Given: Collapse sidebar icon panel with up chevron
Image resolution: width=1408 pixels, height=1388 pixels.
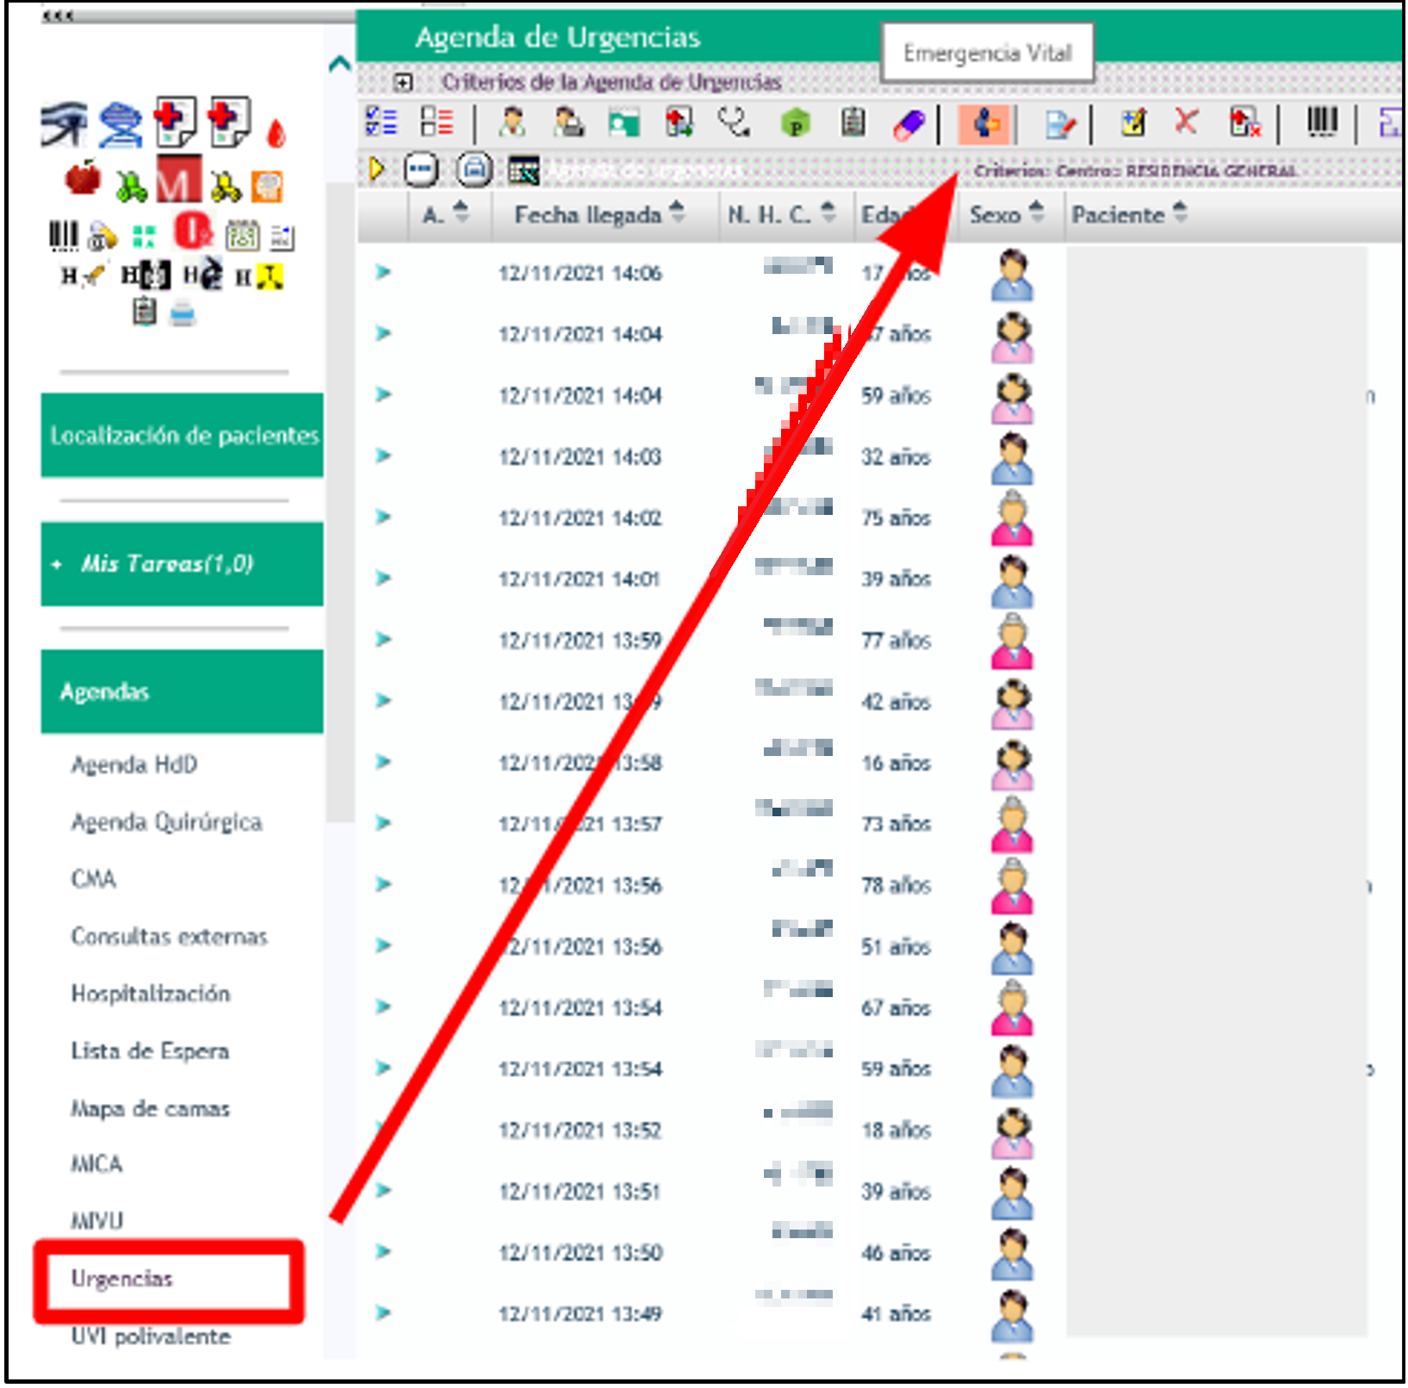Looking at the screenshot, I should point(340,64).
